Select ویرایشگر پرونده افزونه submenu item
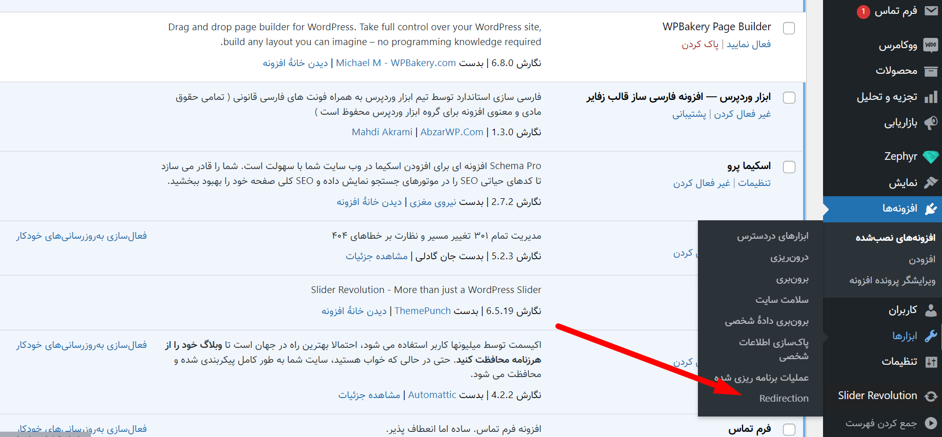 892,280
